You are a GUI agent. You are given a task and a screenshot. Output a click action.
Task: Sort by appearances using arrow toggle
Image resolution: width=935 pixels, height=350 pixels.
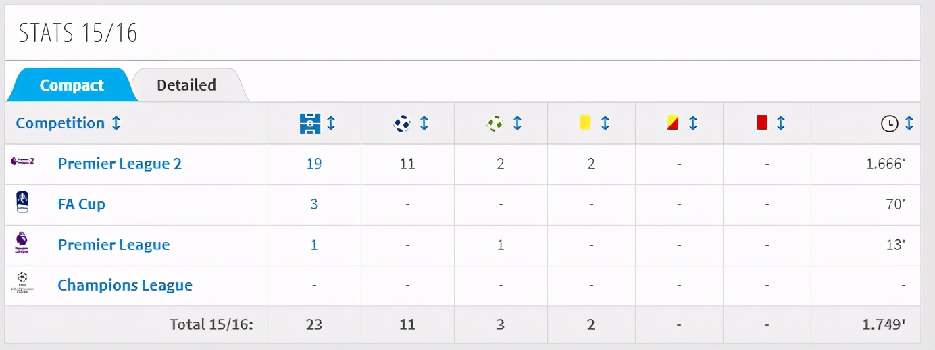coord(331,124)
